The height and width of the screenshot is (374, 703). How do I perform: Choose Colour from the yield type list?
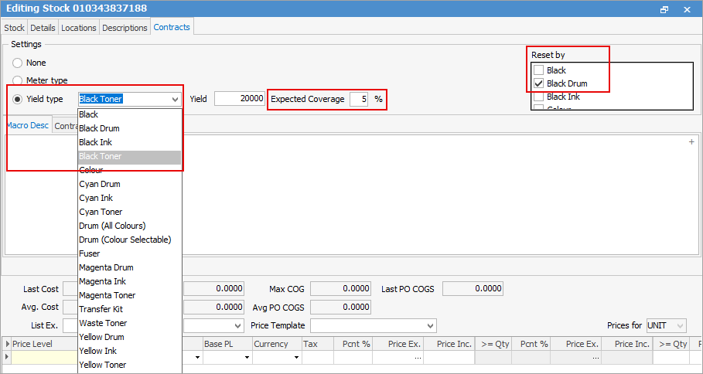[x=130, y=170]
